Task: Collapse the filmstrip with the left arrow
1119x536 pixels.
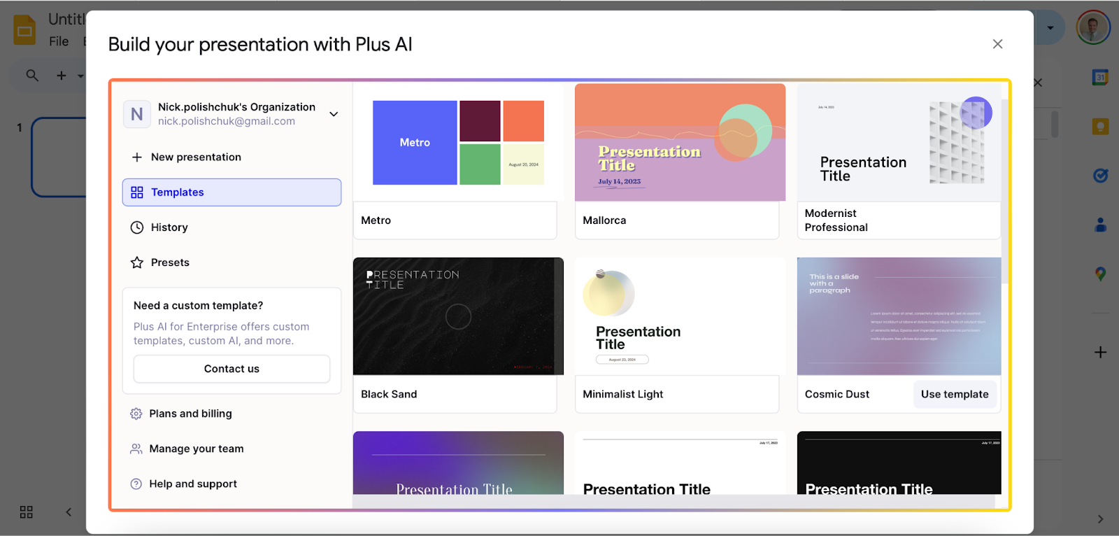Action: click(69, 512)
